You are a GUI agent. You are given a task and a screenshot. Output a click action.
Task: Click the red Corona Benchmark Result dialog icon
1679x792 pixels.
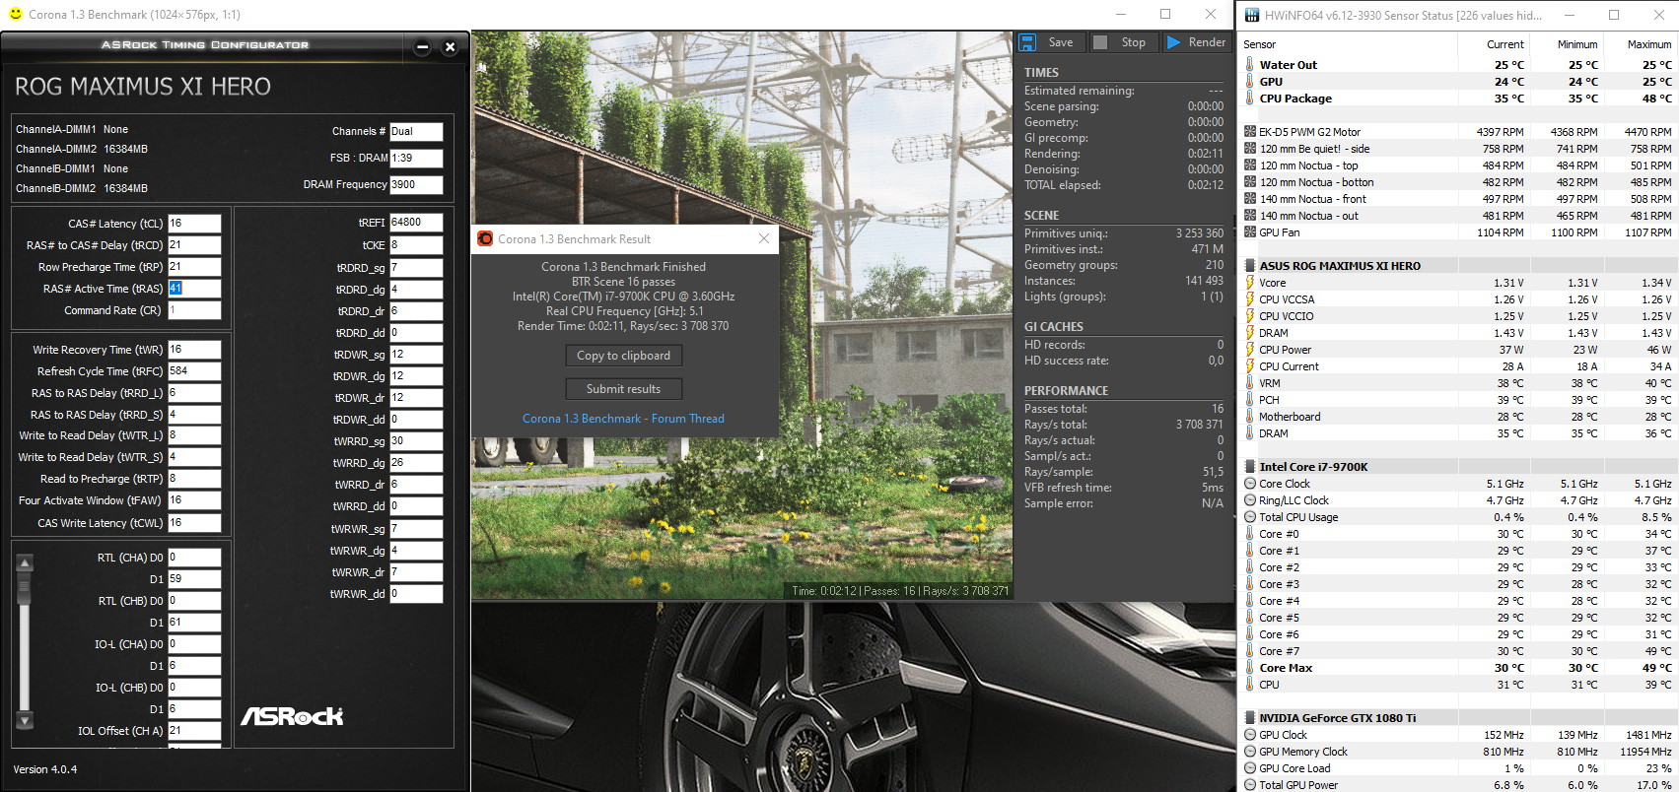(485, 238)
